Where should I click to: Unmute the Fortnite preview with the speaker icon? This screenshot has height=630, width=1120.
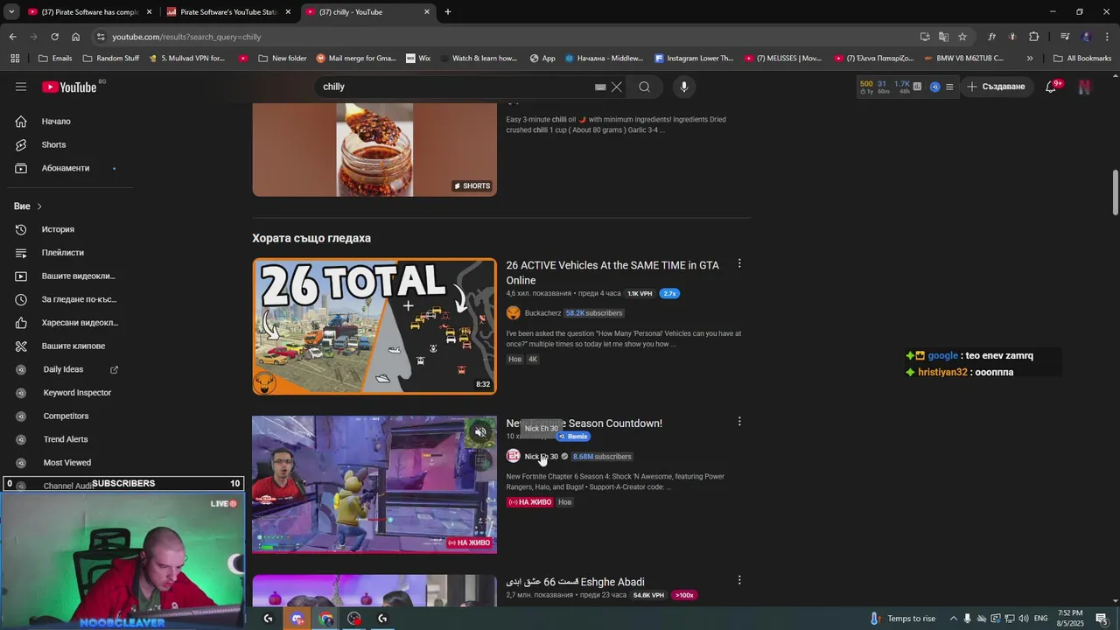click(x=480, y=432)
